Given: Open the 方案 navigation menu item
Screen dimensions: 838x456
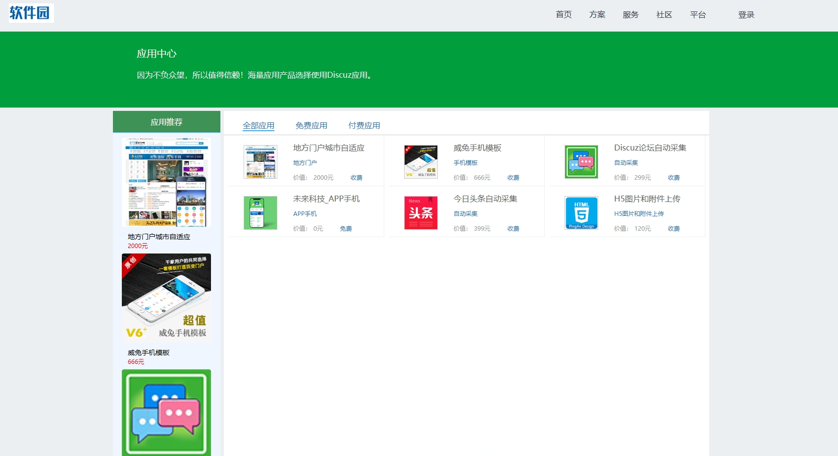Looking at the screenshot, I should (597, 15).
